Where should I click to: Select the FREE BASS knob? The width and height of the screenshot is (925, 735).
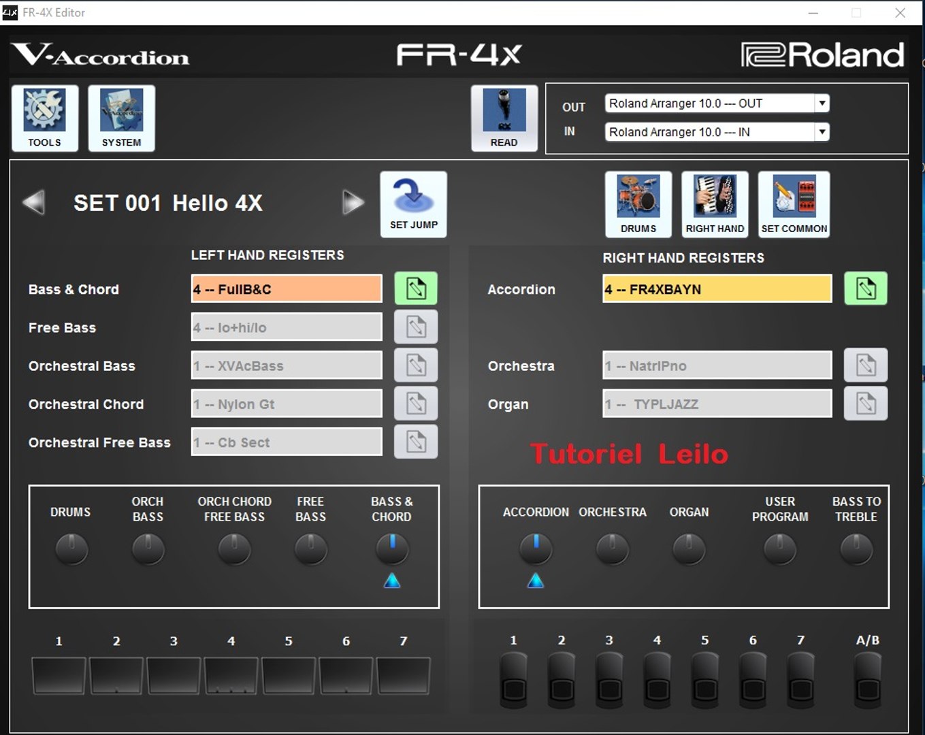(310, 549)
